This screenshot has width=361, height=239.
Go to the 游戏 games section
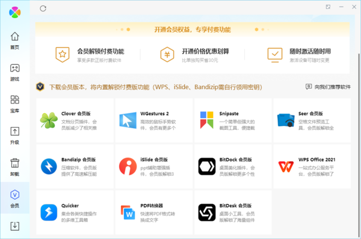(14, 72)
